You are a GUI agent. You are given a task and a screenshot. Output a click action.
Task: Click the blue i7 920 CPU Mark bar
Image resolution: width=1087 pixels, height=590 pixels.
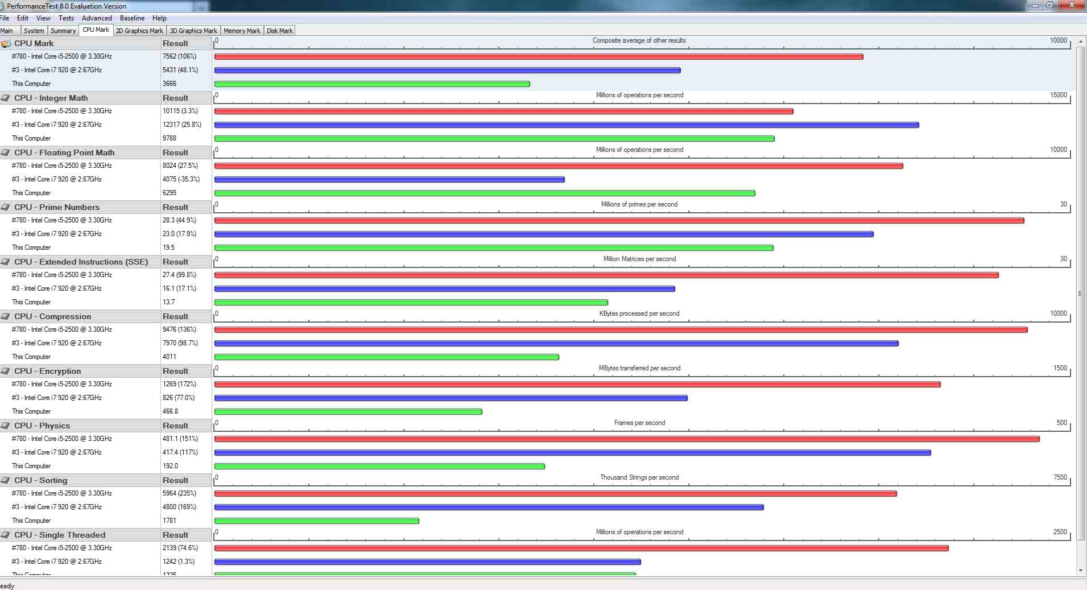click(448, 71)
